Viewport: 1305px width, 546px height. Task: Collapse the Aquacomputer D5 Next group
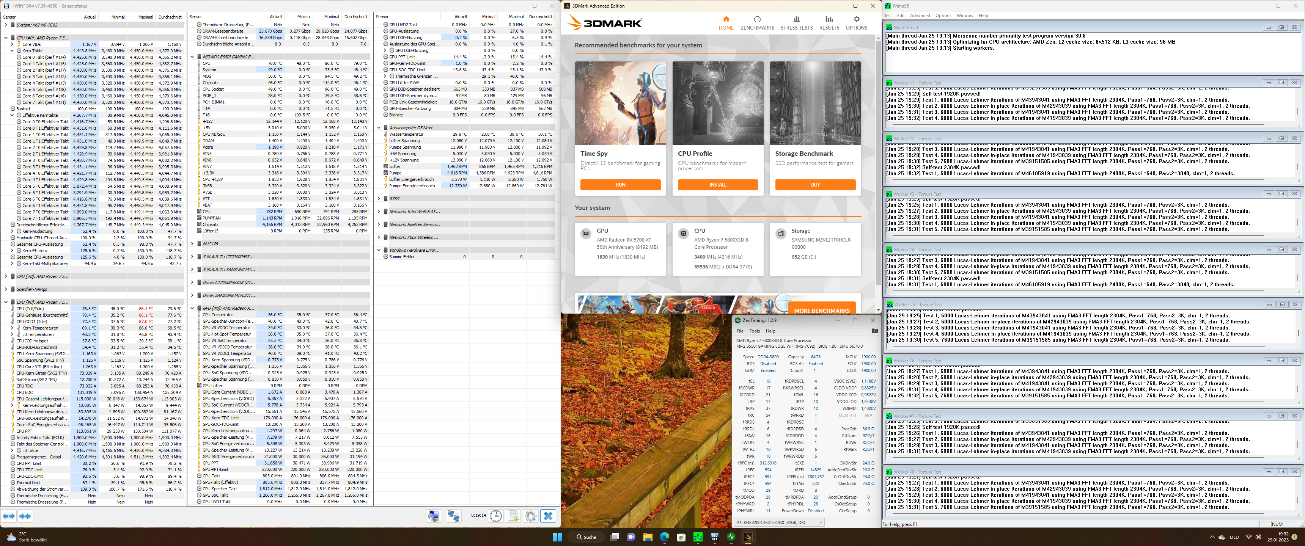(379, 128)
